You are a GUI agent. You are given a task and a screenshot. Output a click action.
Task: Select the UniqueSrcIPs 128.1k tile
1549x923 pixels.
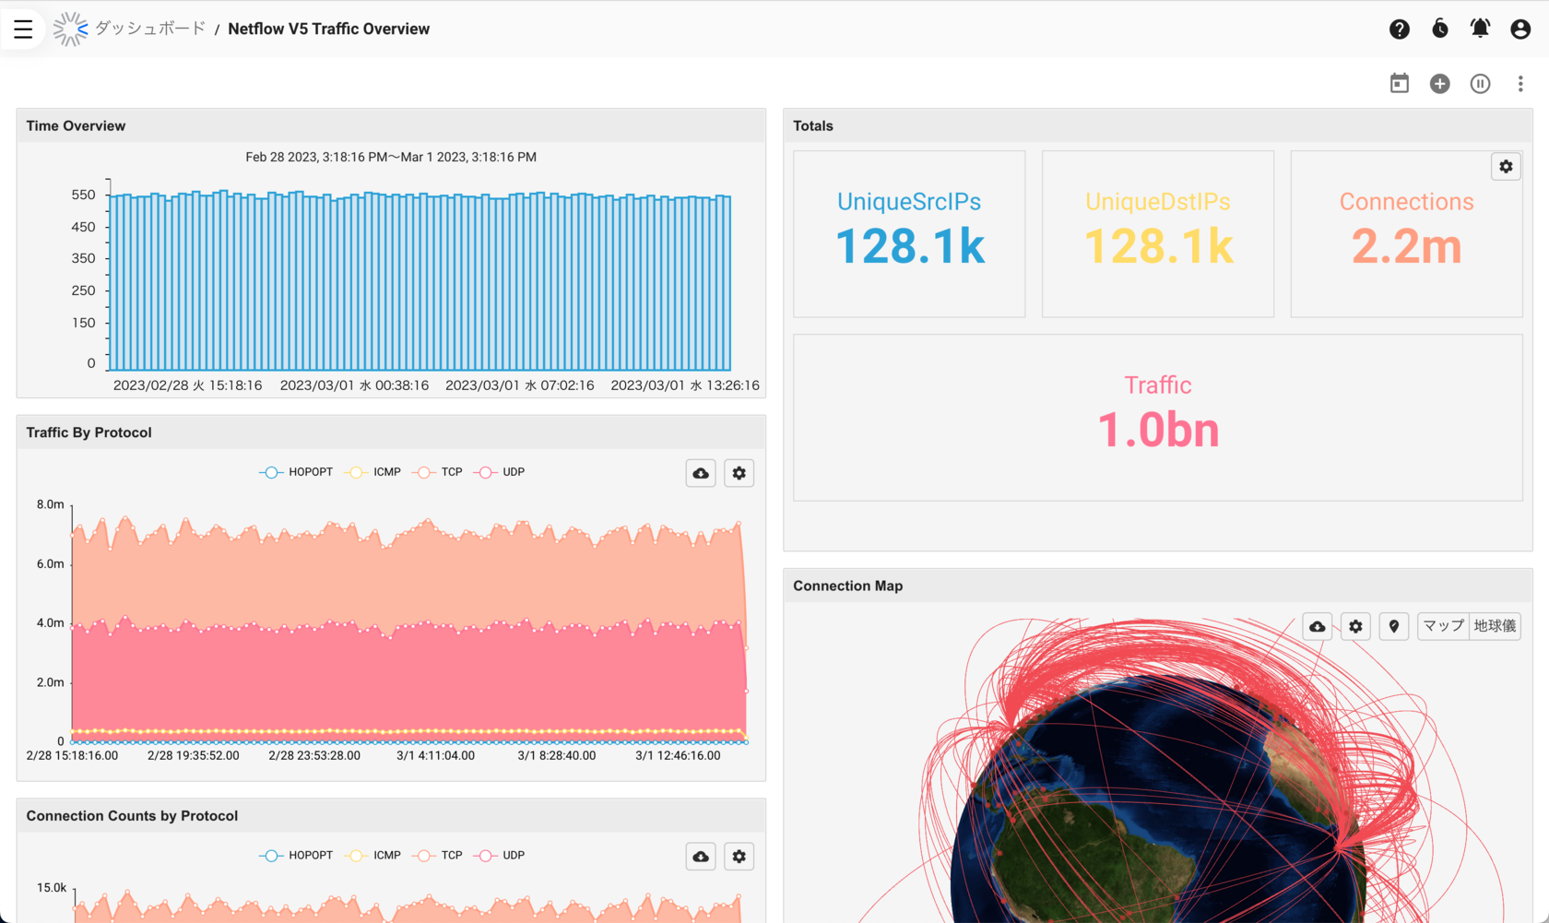pos(909,234)
